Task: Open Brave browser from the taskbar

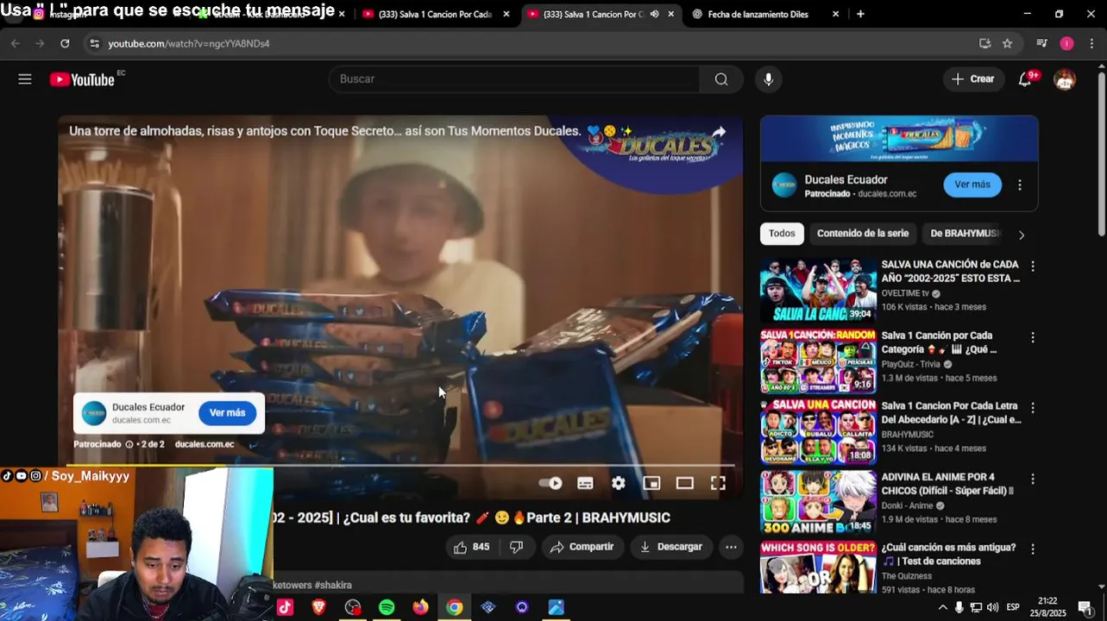Action: (319, 607)
